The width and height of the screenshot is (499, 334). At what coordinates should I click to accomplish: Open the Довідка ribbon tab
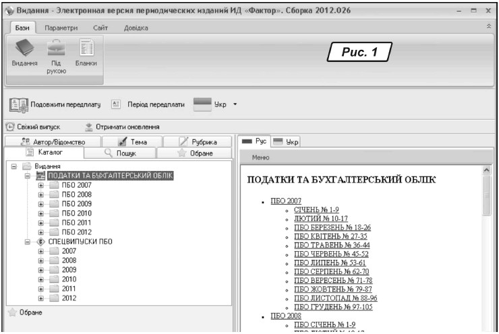point(136,28)
